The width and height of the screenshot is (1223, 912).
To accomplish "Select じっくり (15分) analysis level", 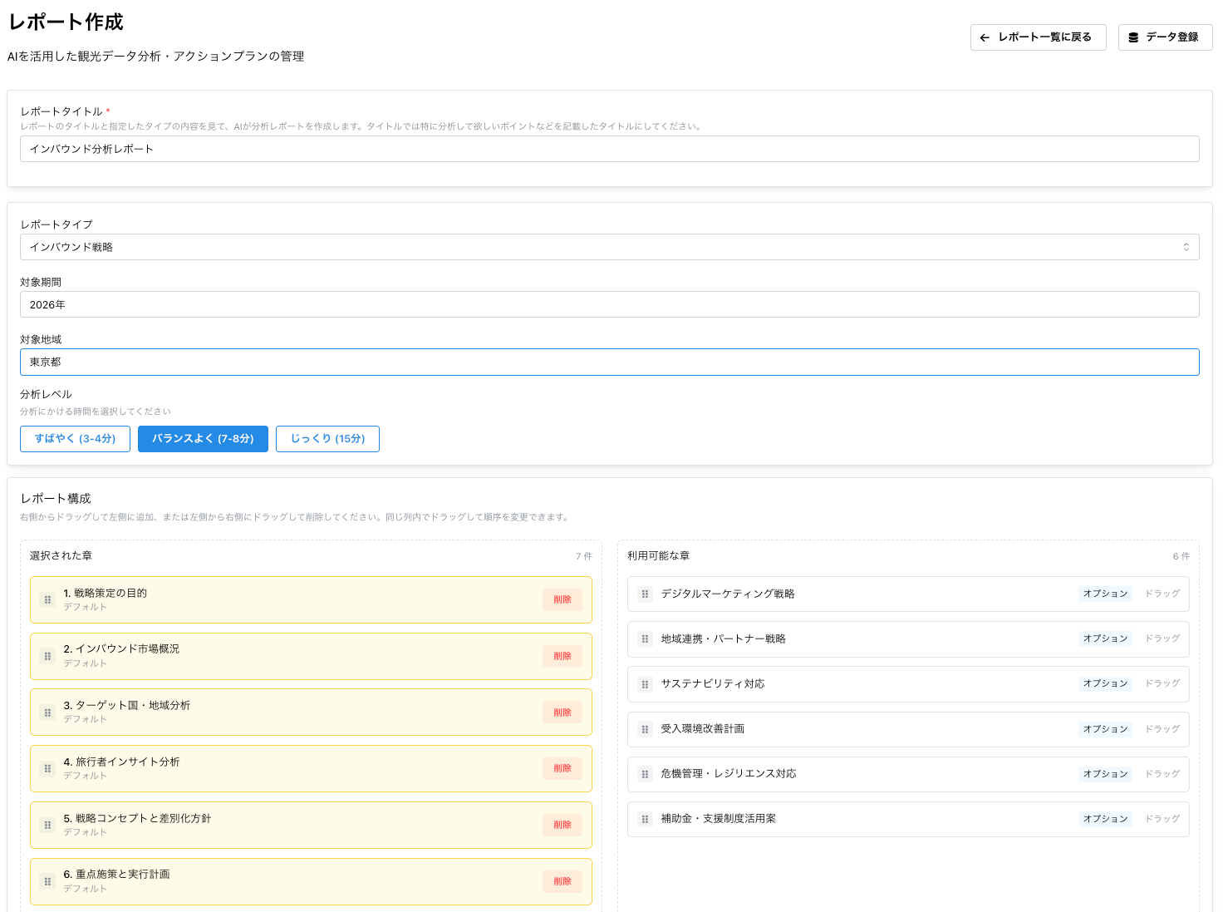I will tap(327, 439).
